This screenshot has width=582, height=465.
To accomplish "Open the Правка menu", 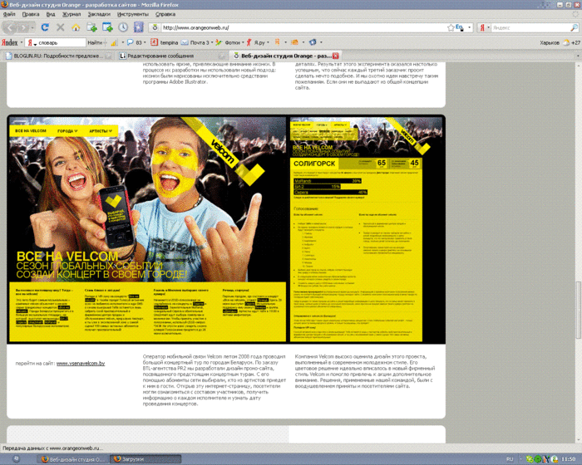I will [31, 14].
